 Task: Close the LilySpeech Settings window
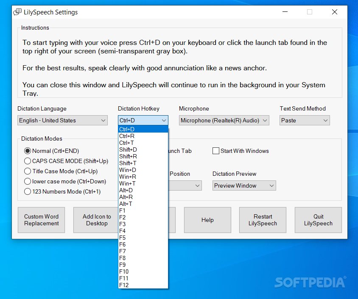pyautogui.click(x=335, y=12)
